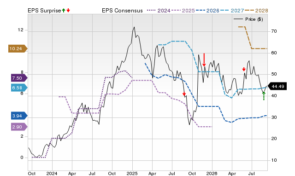
Task: Click the tall red down-arrow marker near 2026
Action: (204, 60)
